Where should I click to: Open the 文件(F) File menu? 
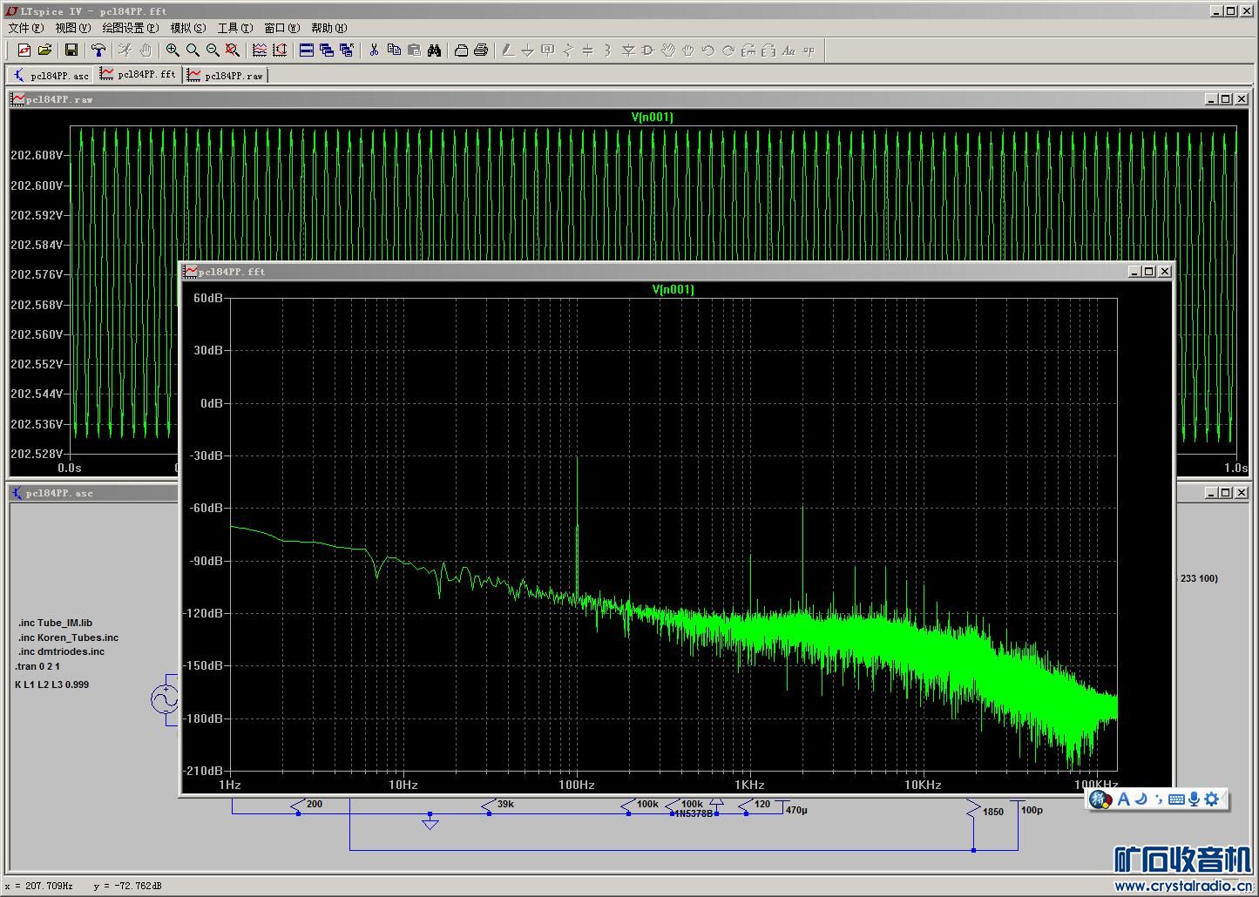click(x=25, y=28)
